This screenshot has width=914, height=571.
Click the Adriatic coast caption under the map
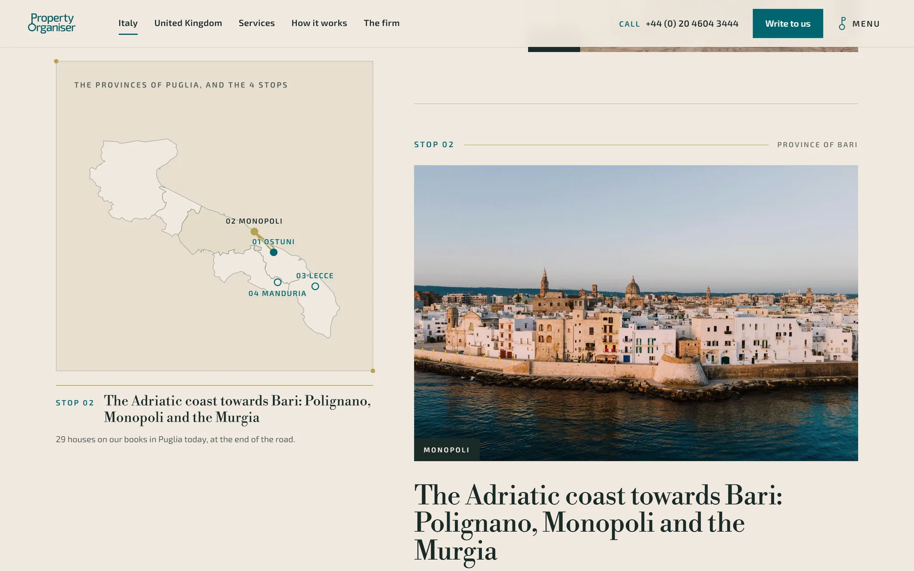click(238, 409)
